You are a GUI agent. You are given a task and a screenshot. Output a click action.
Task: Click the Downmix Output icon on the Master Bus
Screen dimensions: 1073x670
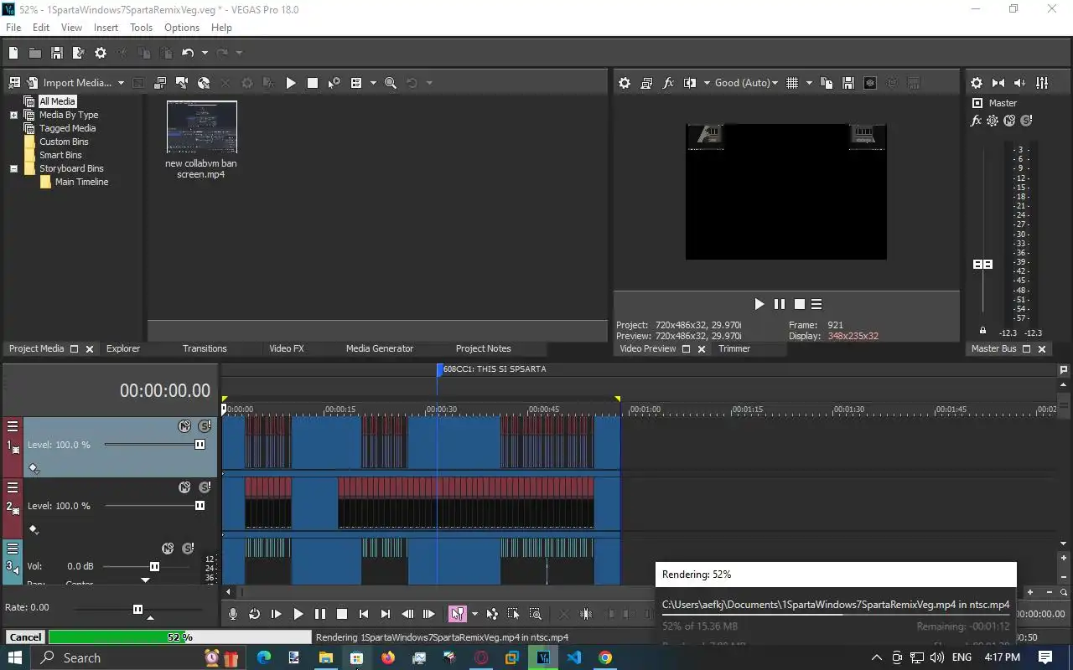[998, 83]
